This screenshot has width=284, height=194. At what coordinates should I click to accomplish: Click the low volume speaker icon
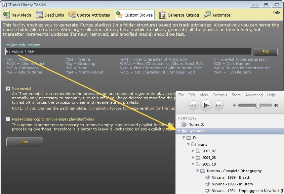click(235, 105)
